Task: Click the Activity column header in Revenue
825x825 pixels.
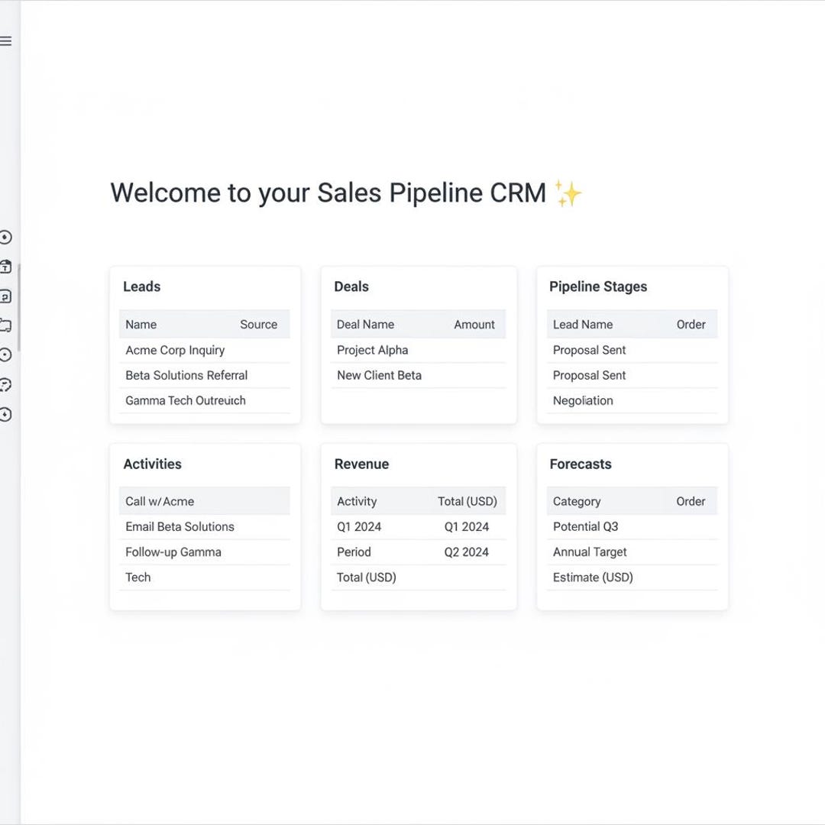Action: [x=357, y=501]
